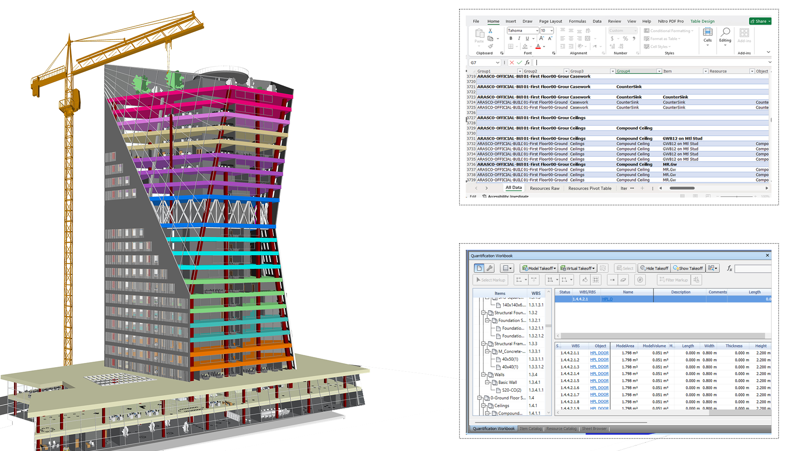Open the Table Design ribbon tab
Screen dimensions: 802x451
click(702, 21)
